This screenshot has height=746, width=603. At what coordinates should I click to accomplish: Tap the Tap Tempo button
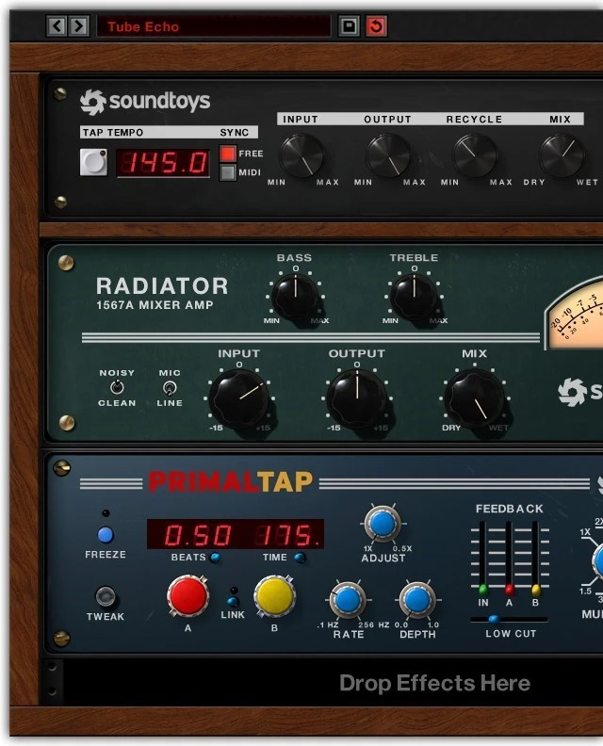[94, 162]
